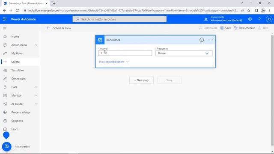This screenshot has height=154, width=274.
Task: Open the browser side panel icon
Action: (x=256, y=10)
